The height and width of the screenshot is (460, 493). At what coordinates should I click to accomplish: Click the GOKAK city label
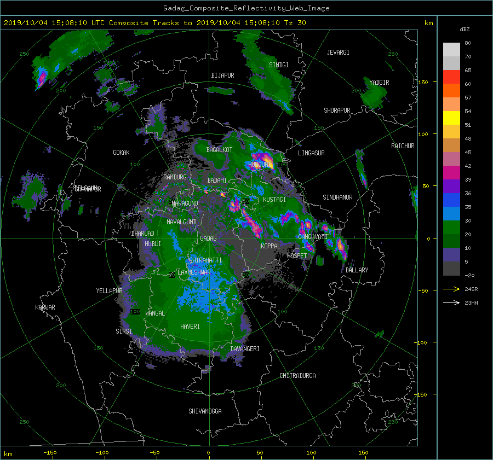(x=121, y=153)
